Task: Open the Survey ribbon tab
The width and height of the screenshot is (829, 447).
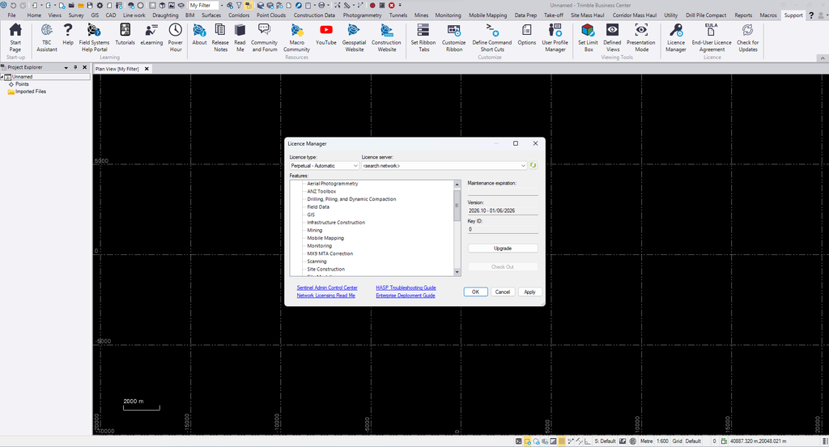Action: [76, 15]
